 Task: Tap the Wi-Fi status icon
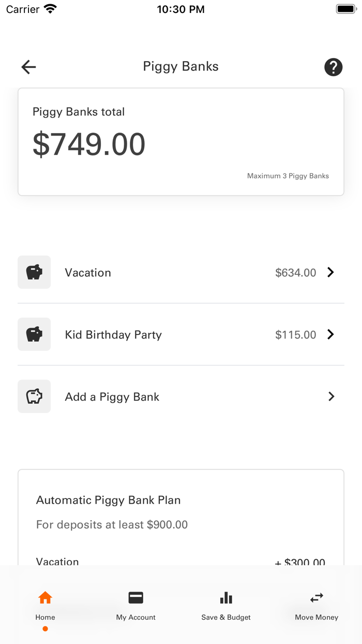pos(50,8)
